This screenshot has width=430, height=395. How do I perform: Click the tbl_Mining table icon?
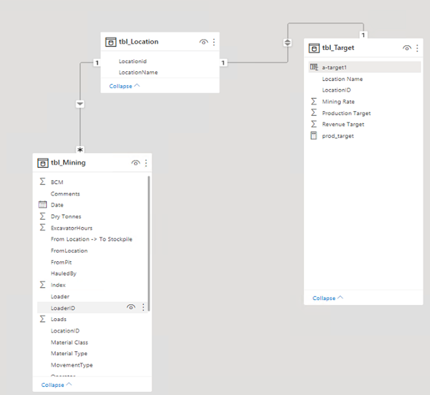[43, 163]
